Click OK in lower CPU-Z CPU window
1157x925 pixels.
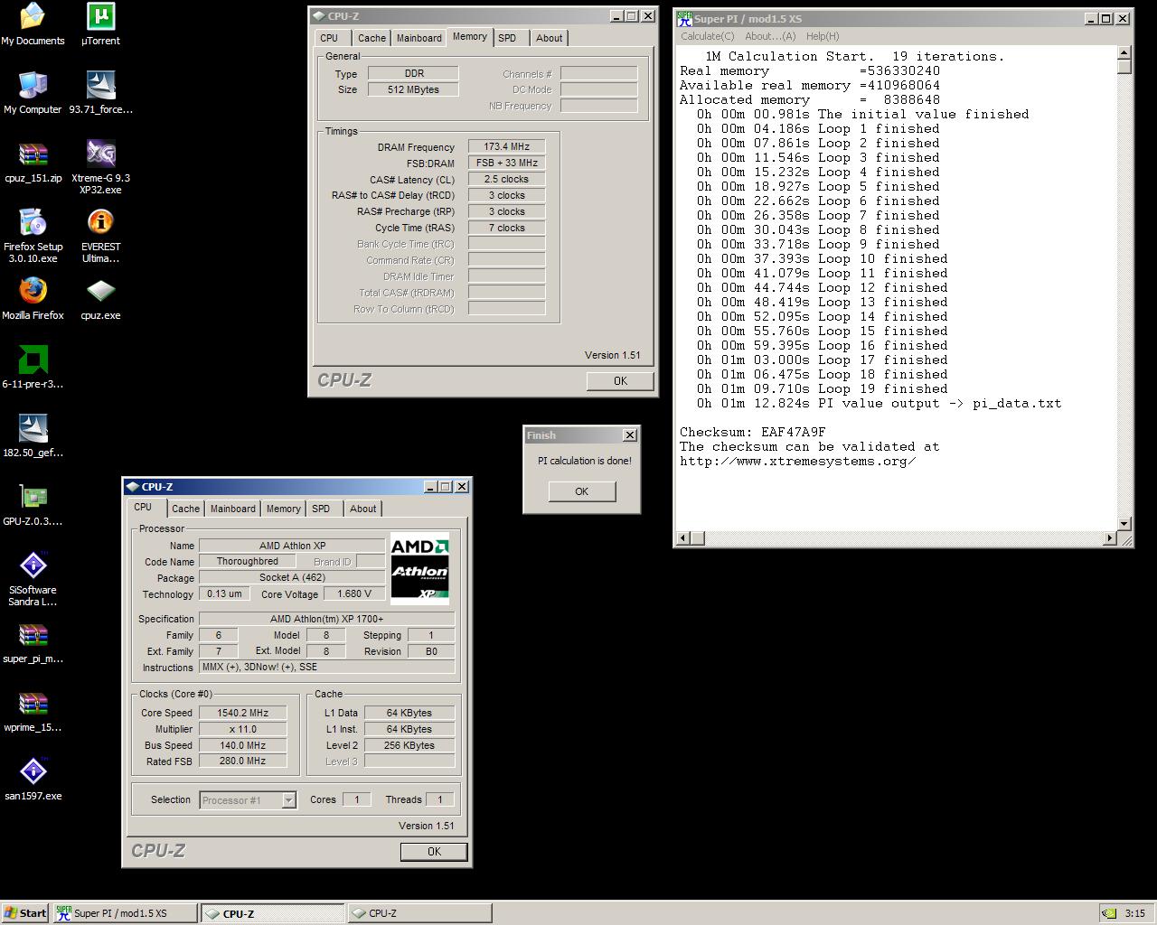click(x=434, y=852)
